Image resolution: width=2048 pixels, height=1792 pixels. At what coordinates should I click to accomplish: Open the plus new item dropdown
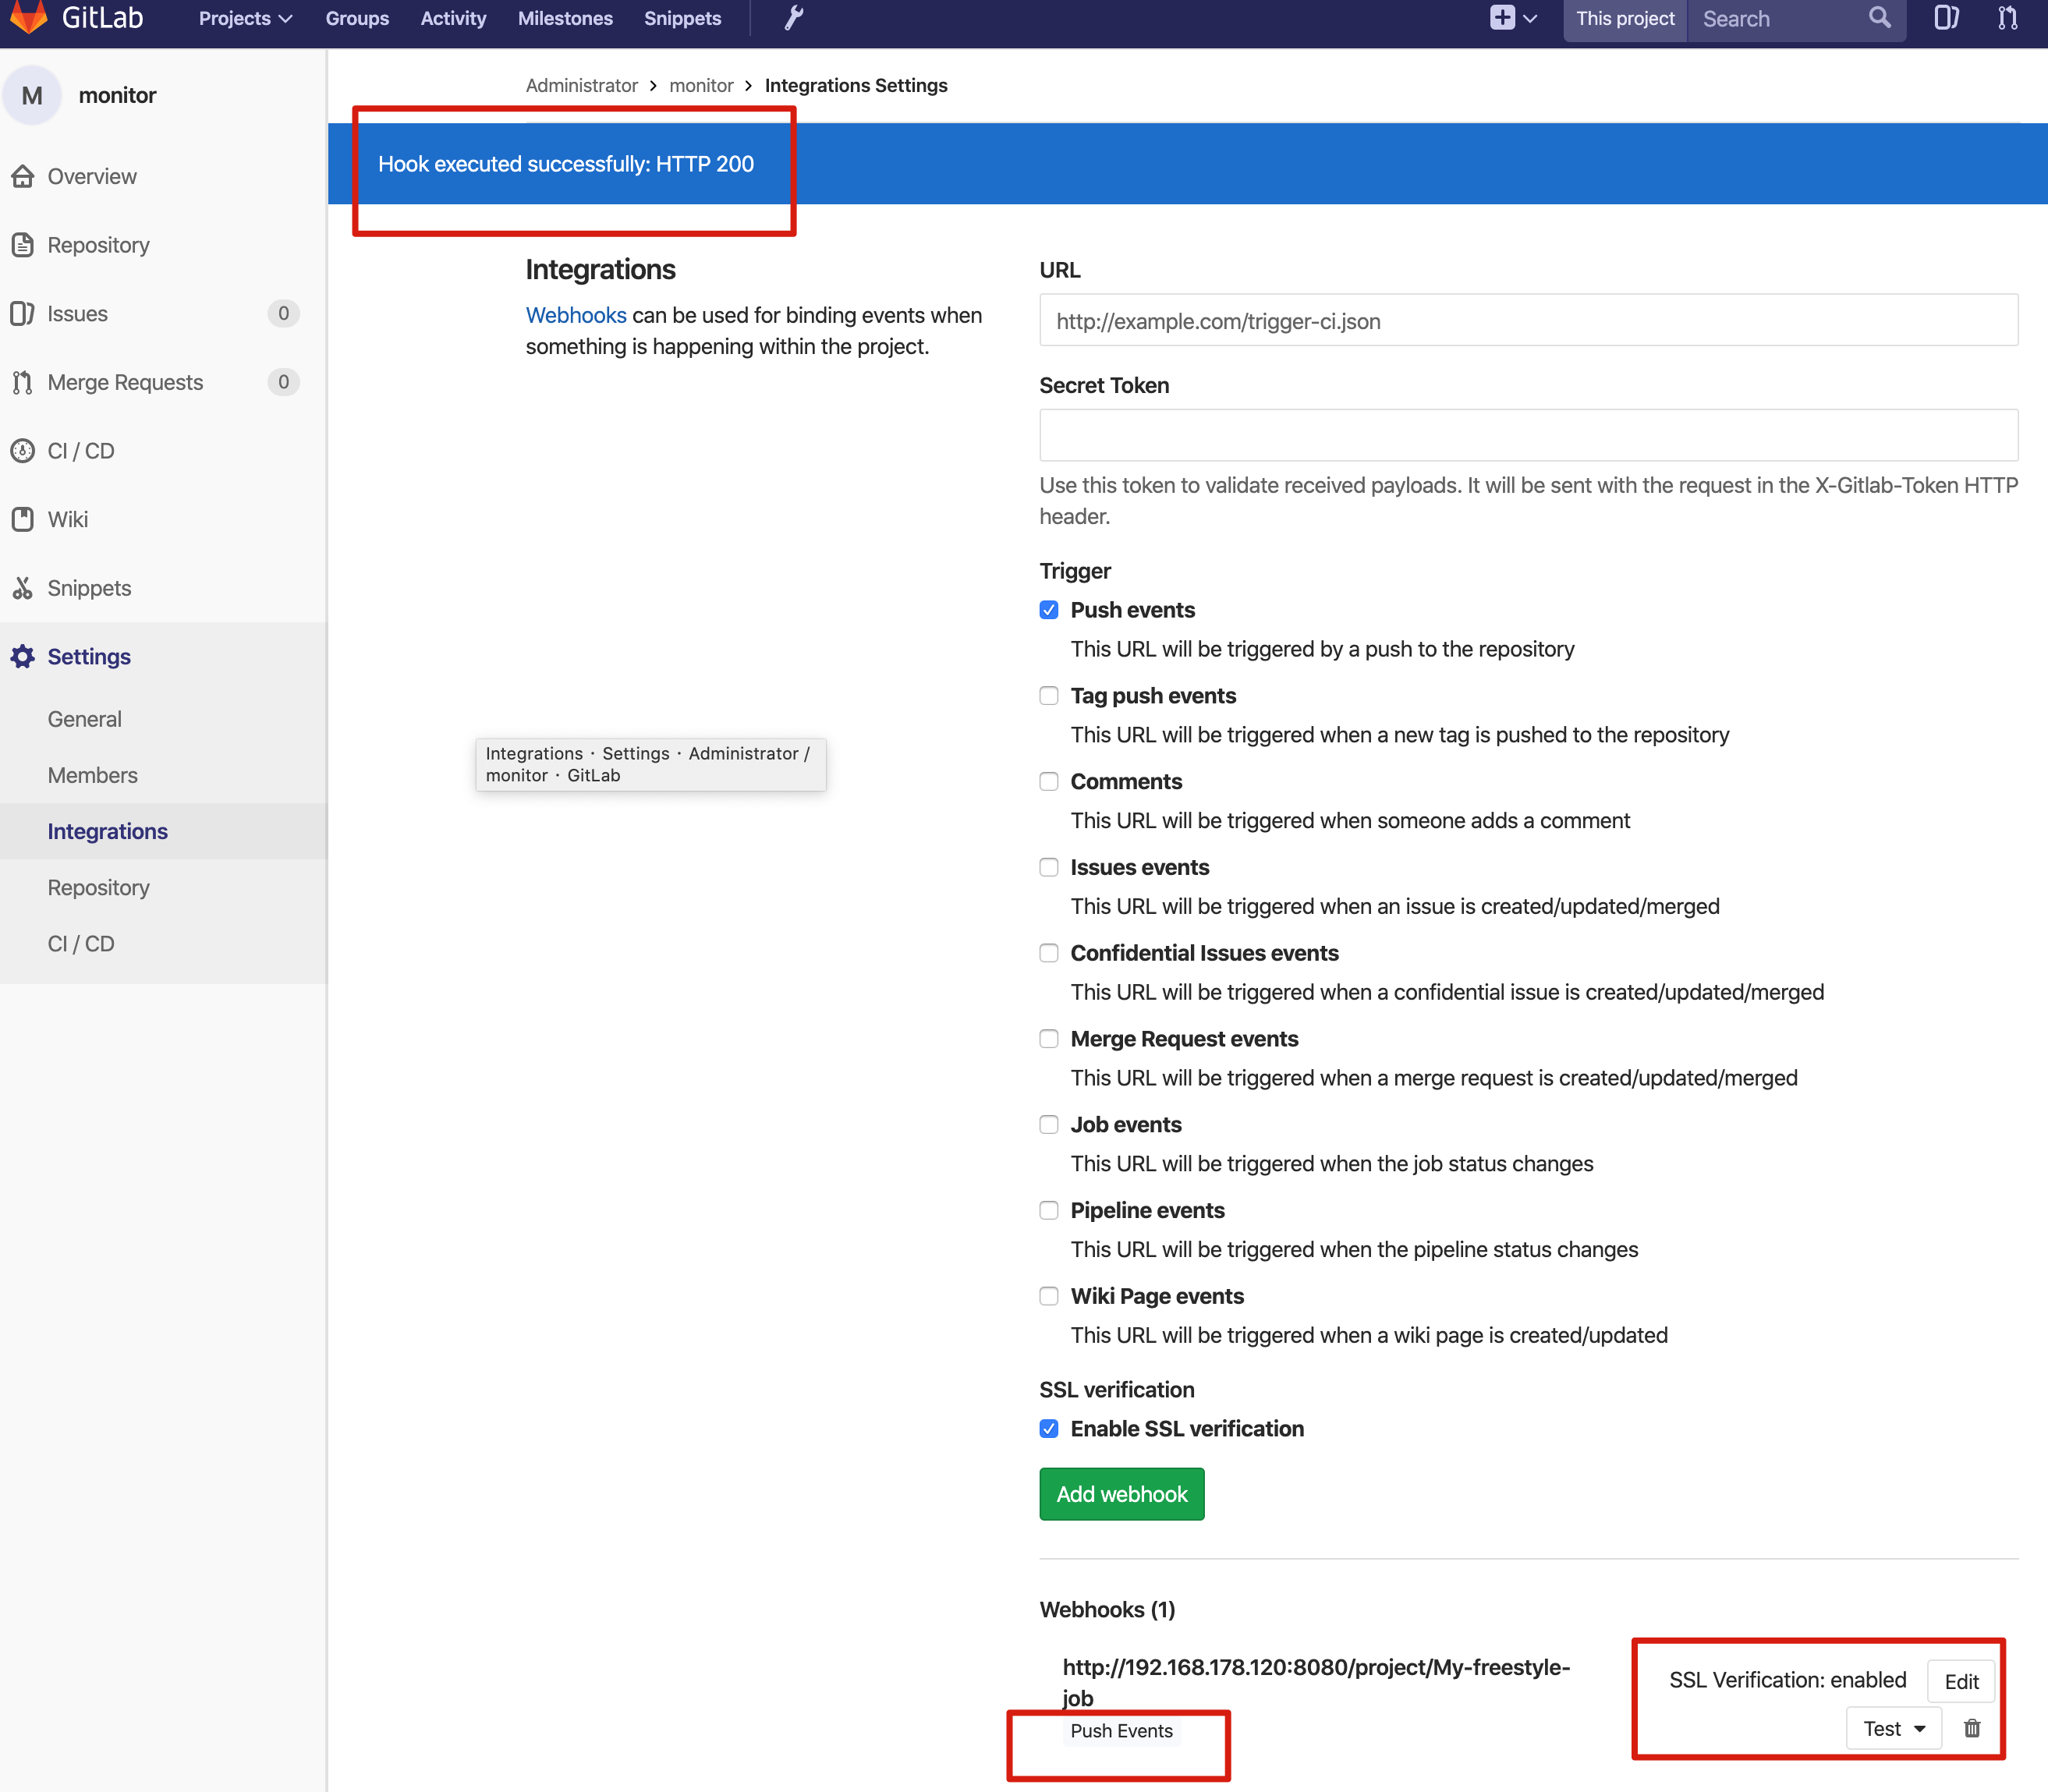pos(1514,18)
